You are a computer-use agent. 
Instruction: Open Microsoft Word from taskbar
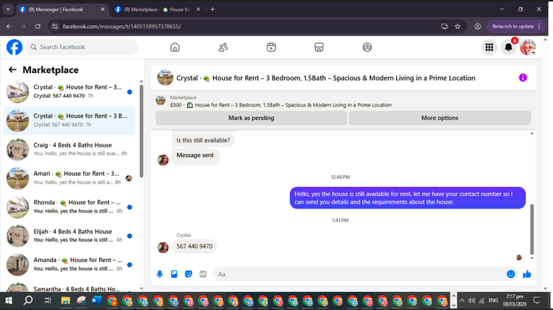96,300
